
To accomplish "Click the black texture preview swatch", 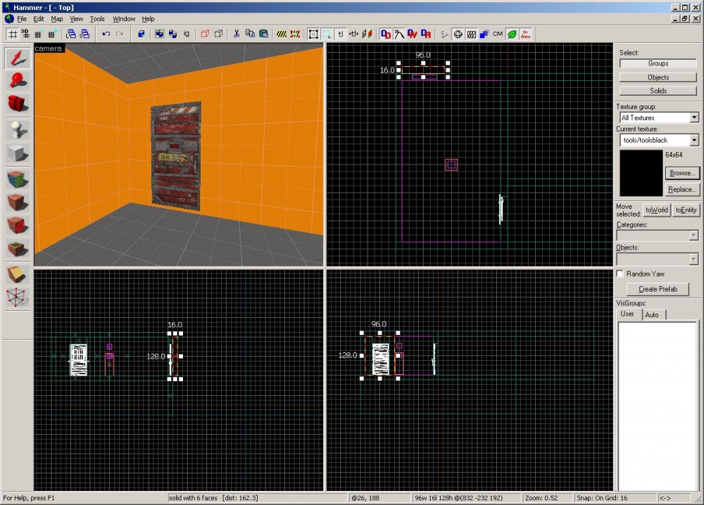I will pos(641,172).
